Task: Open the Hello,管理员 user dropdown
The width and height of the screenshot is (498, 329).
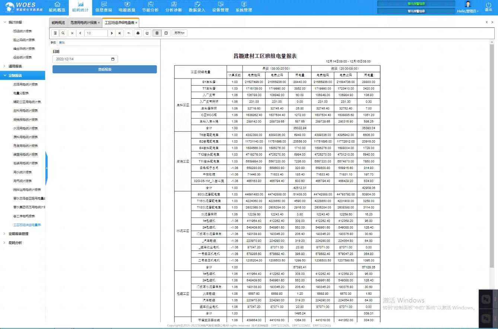Action: click(x=468, y=11)
